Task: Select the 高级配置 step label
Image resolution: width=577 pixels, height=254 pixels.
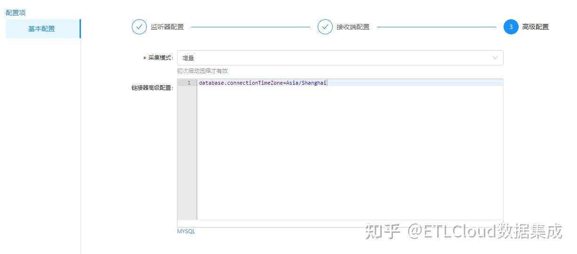Action: coord(536,27)
